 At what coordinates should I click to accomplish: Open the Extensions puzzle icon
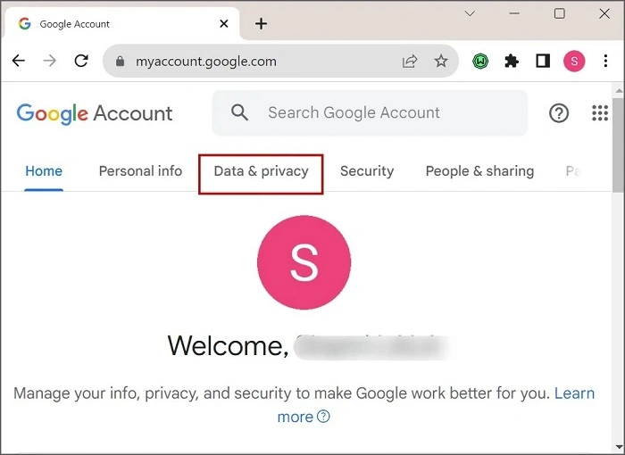coord(512,62)
